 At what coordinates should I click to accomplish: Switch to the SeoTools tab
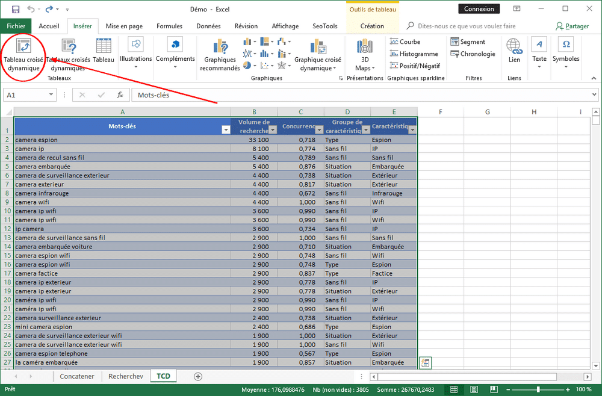[x=325, y=26]
